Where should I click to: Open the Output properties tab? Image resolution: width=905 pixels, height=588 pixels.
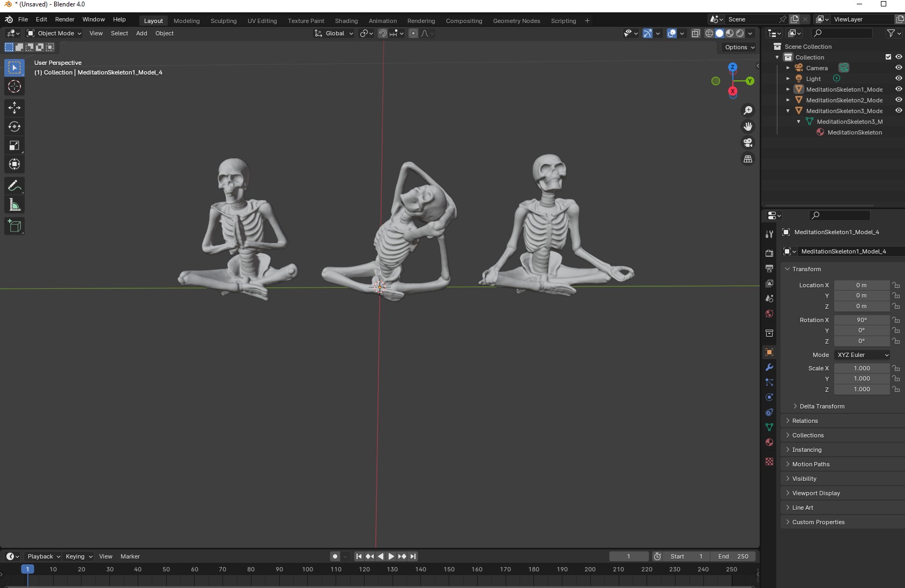pos(769,268)
